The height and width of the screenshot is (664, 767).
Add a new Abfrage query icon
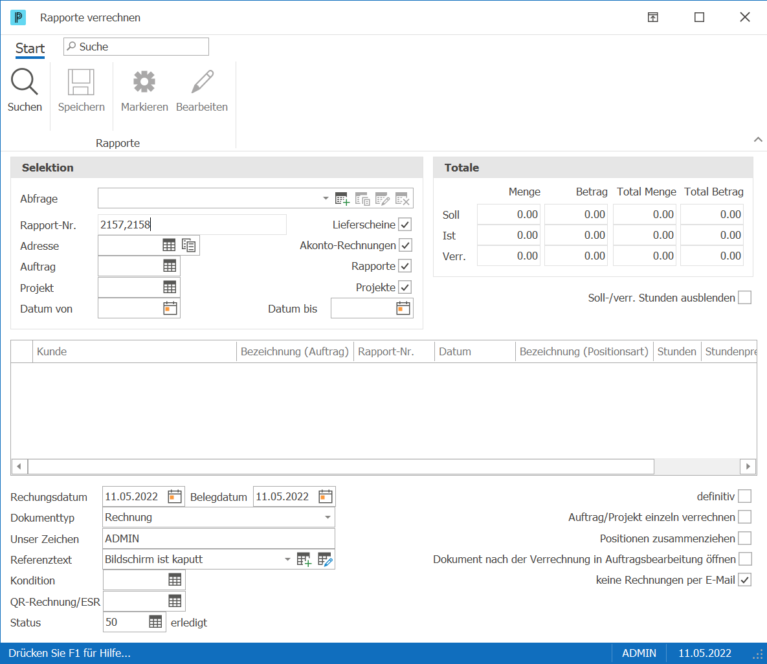[x=342, y=199]
